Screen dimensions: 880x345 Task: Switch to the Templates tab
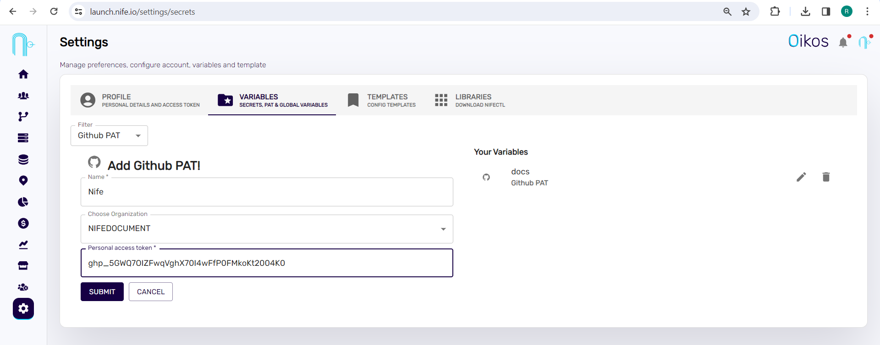pyautogui.click(x=382, y=100)
